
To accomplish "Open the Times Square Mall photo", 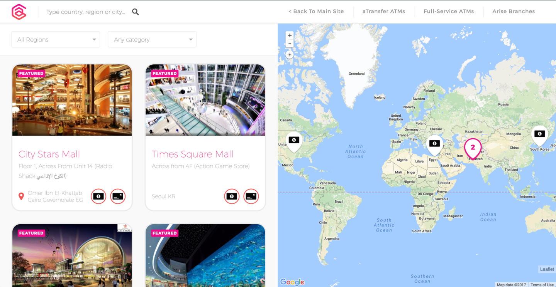I will point(205,100).
